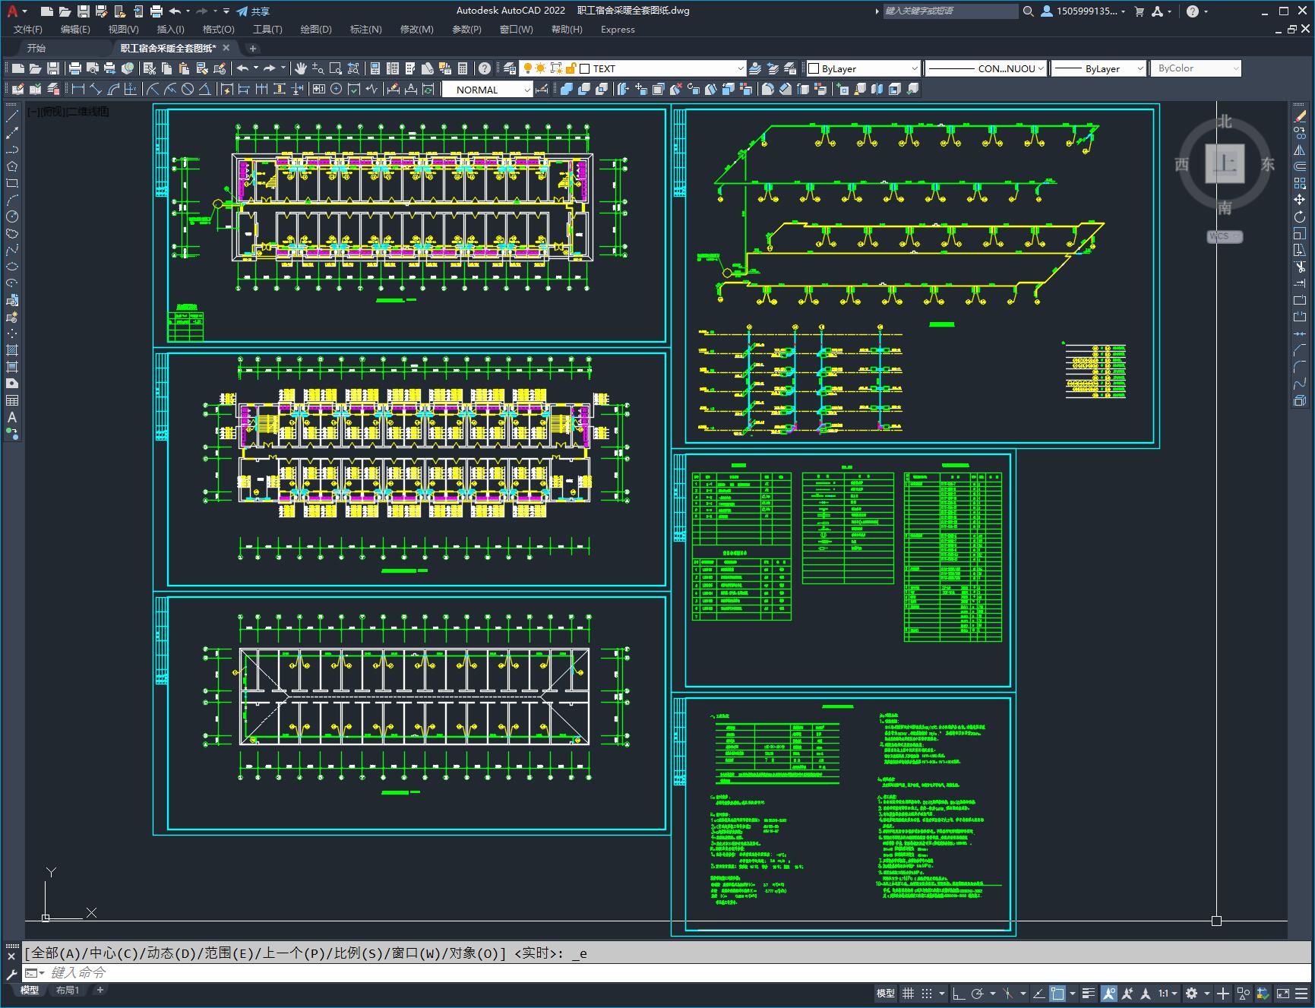Select the Line draw tool
The height and width of the screenshot is (1008, 1315).
point(12,116)
